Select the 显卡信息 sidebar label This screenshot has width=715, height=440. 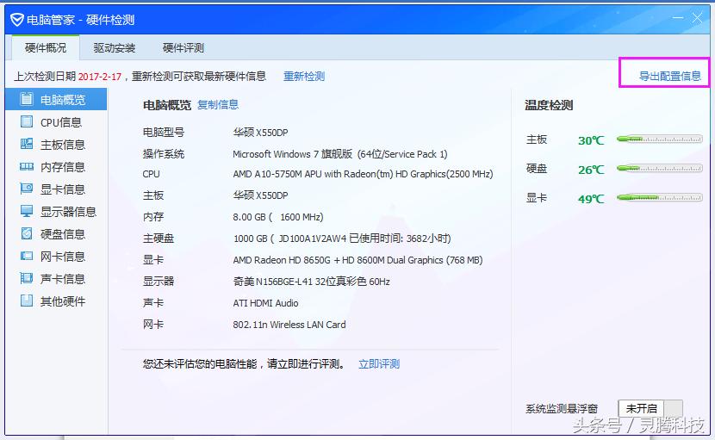click(63, 189)
